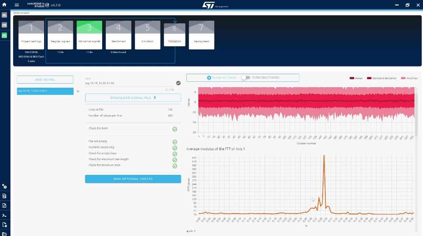The image size is (423, 236).
Task: Go to step 7 Deployment
Action: [202, 35]
